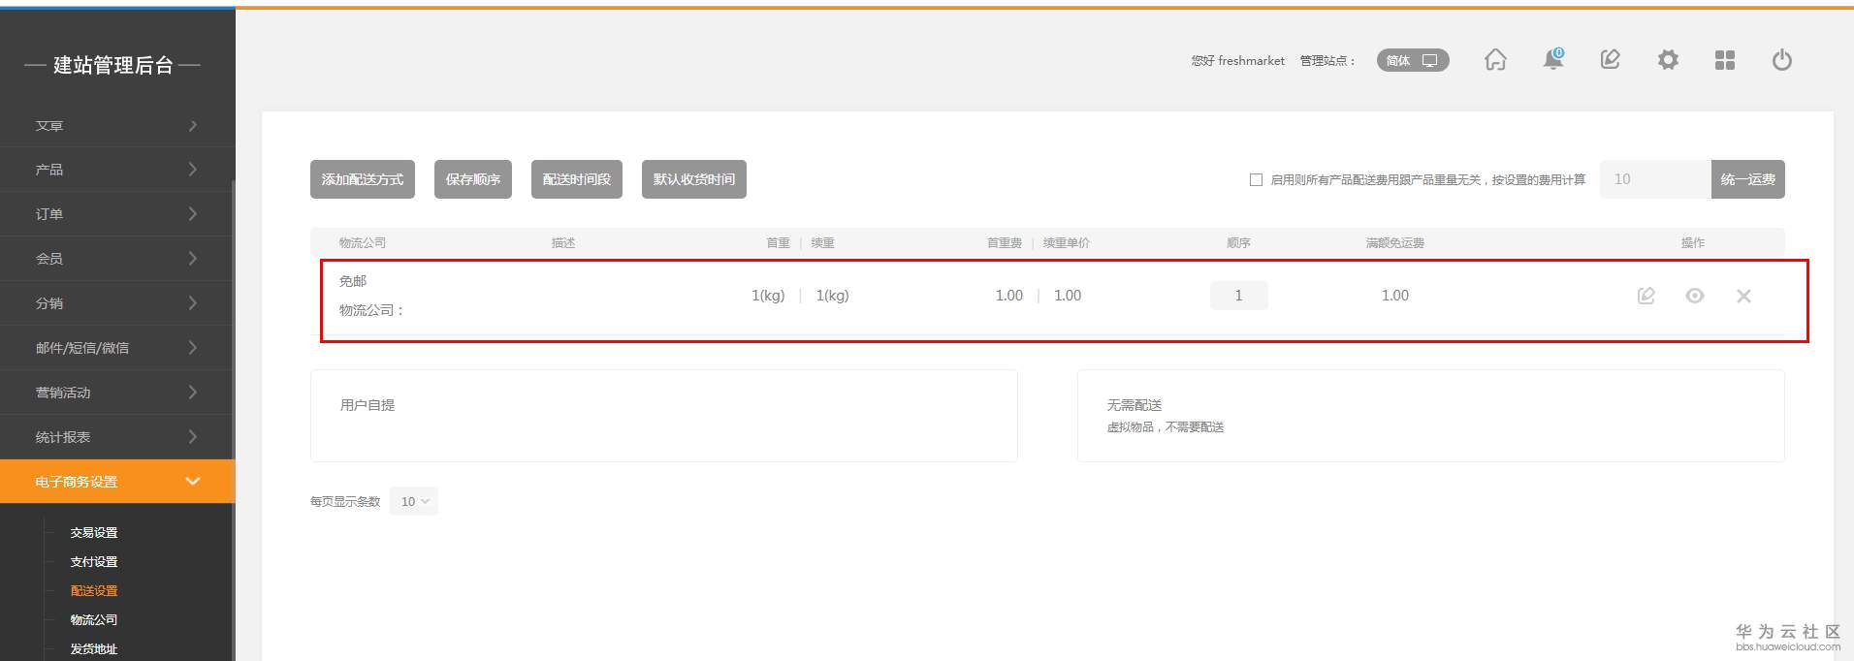1854x661 pixels.
Task: Open the 每页显示条数 dropdown showing 10
Action: 414,501
